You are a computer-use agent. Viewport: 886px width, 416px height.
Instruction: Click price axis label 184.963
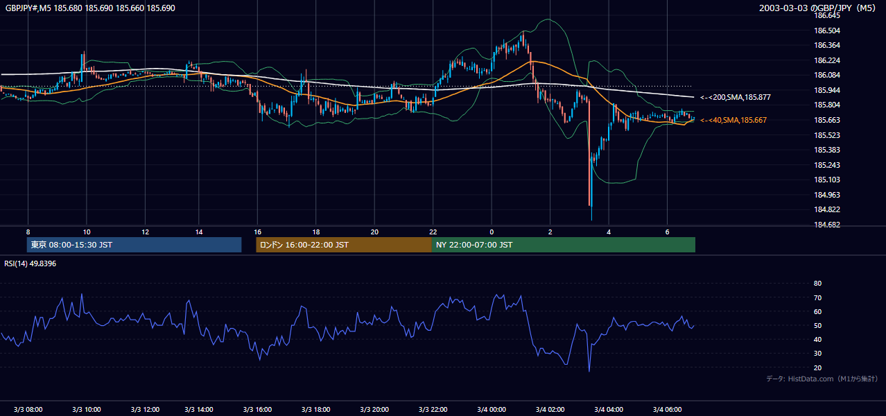[x=827, y=195]
